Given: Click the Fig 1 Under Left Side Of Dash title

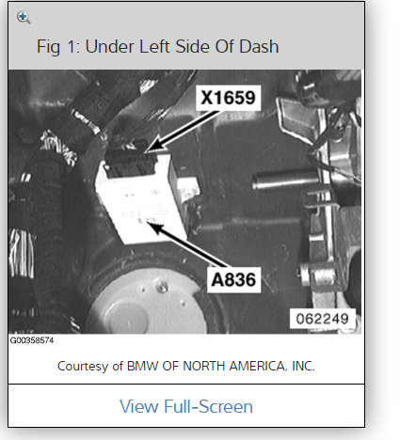Looking at the screenshot, I should [158, 47].
